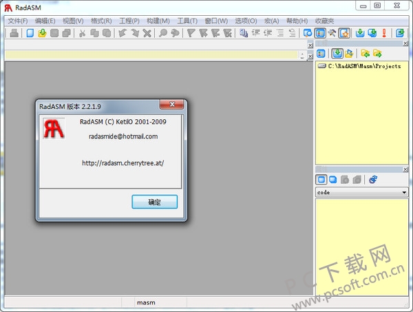Open the 工具(T) menu
This screenshot has width=413, height=312.
(187, 21)
